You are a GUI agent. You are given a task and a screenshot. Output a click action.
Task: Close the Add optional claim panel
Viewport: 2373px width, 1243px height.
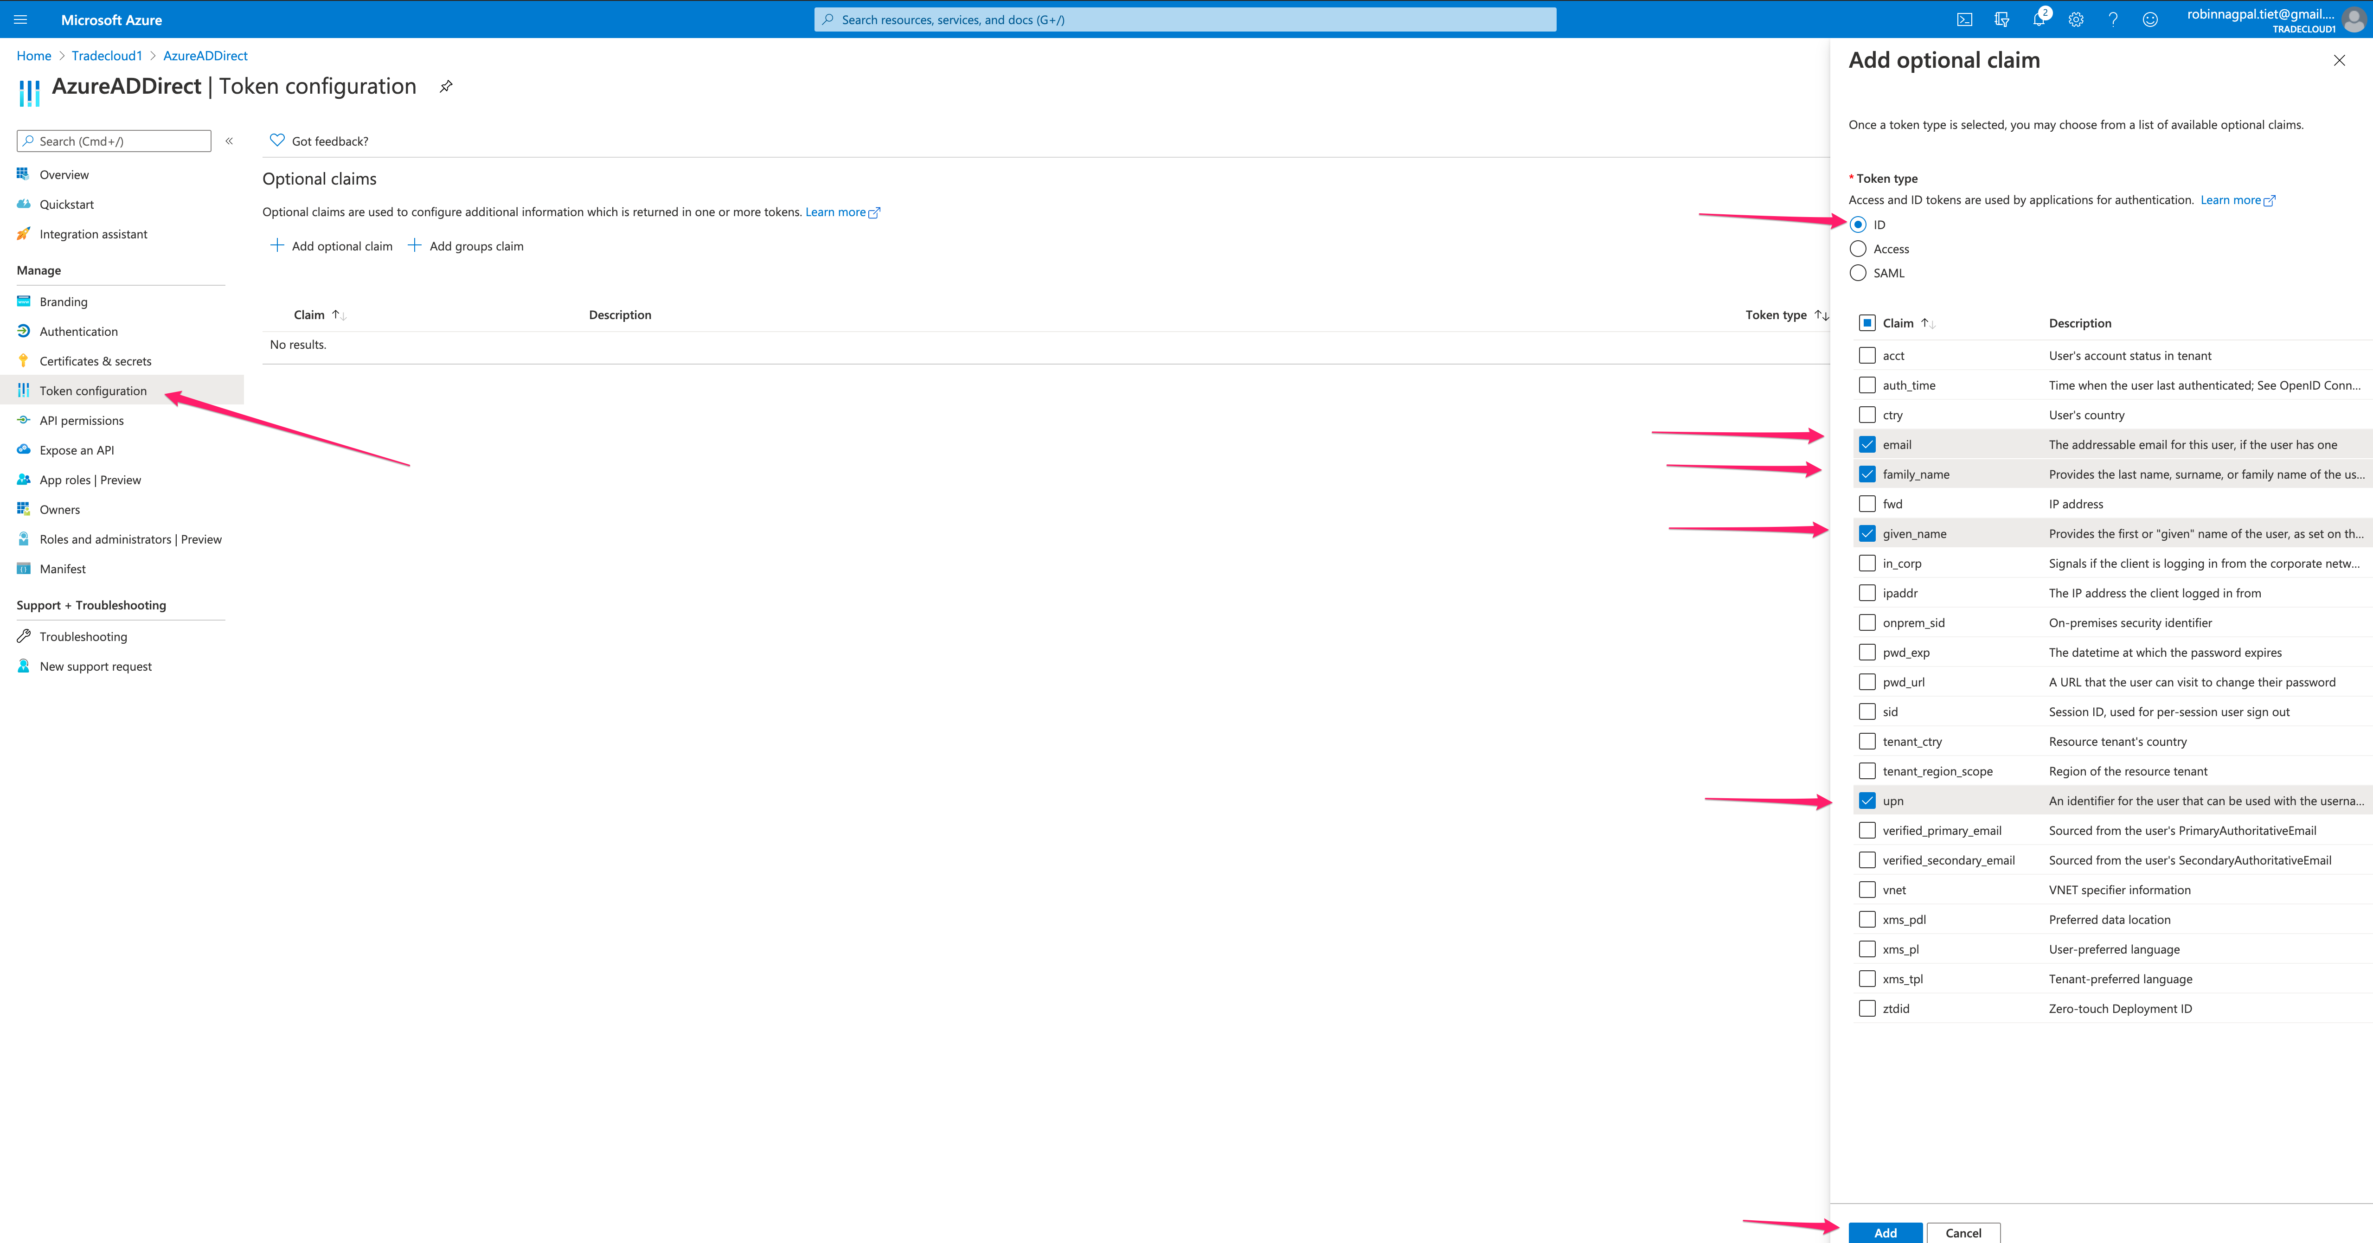point(2339,60)
